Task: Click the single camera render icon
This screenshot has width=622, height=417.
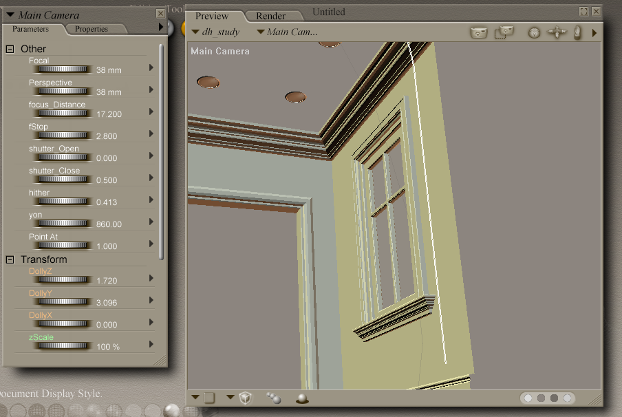Action: tap(478, 32)
